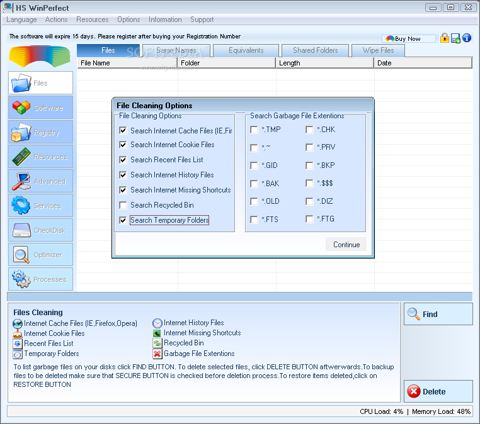
Task: Check the *.TMP extension box
Action: click(254, 130)
